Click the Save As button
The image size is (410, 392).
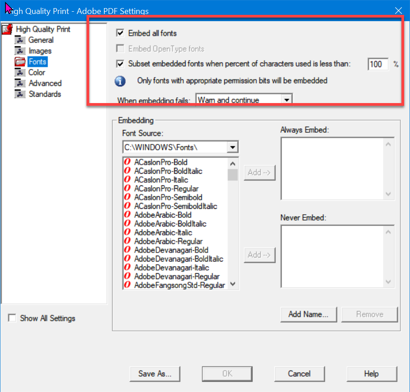coord(155,374)
